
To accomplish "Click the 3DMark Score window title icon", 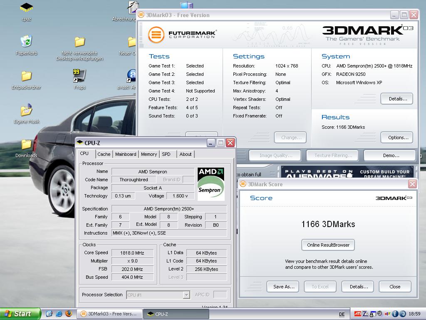I will tap(243, 184).
